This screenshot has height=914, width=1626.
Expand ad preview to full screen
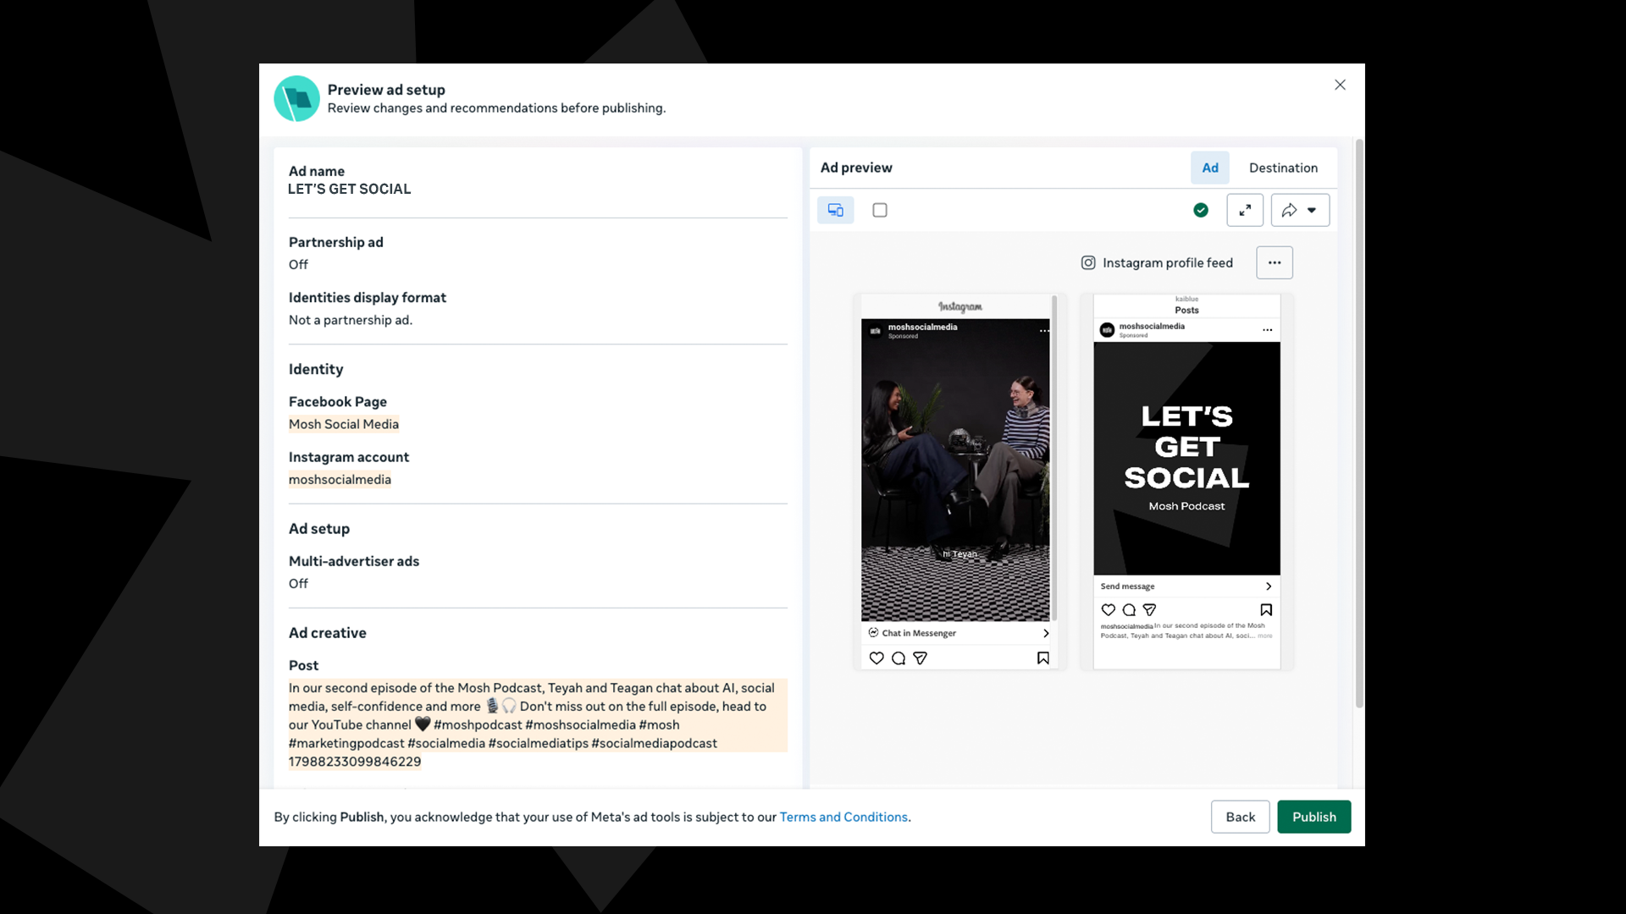click(x=1244, y=210)
